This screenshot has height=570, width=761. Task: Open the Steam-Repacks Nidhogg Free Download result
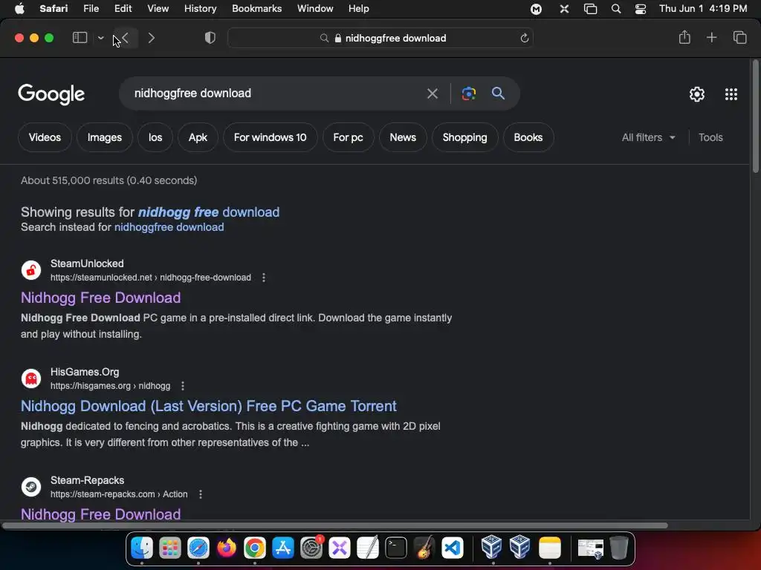[100, 514]
